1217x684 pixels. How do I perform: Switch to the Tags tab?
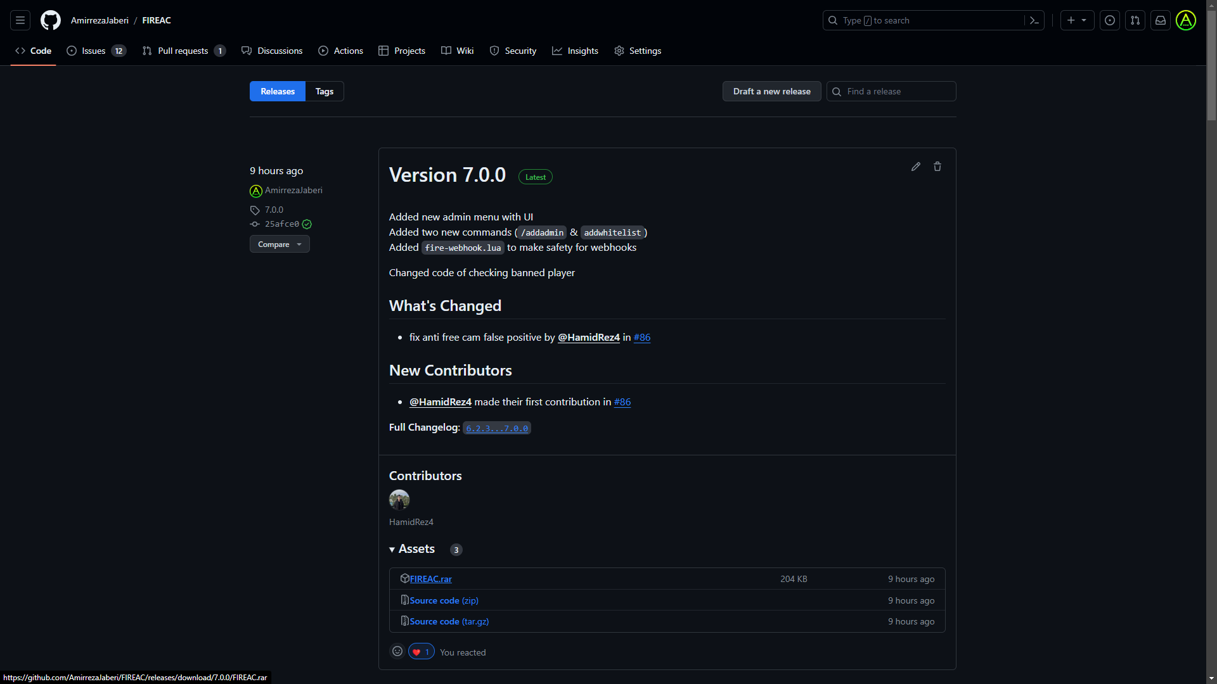(325, 91)
